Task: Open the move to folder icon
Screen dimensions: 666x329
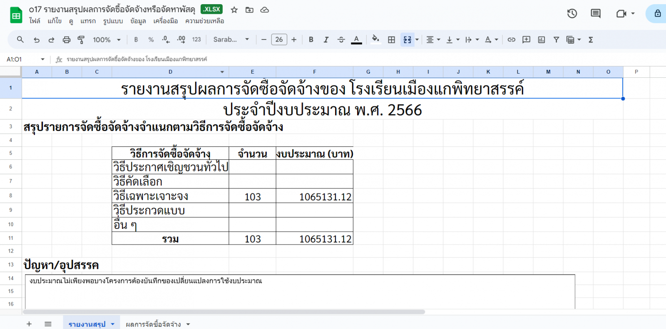Action: (x=249, y=10)
